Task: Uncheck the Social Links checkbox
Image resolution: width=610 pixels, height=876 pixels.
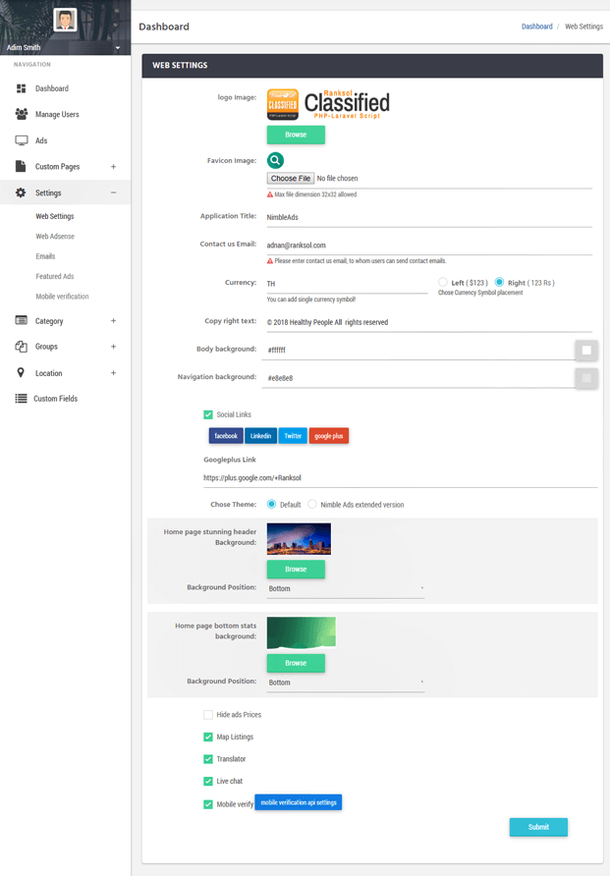Action: (208, 415)
